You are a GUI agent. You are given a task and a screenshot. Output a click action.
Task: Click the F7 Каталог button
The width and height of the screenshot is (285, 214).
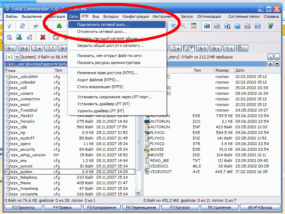(x=180, y=207)
